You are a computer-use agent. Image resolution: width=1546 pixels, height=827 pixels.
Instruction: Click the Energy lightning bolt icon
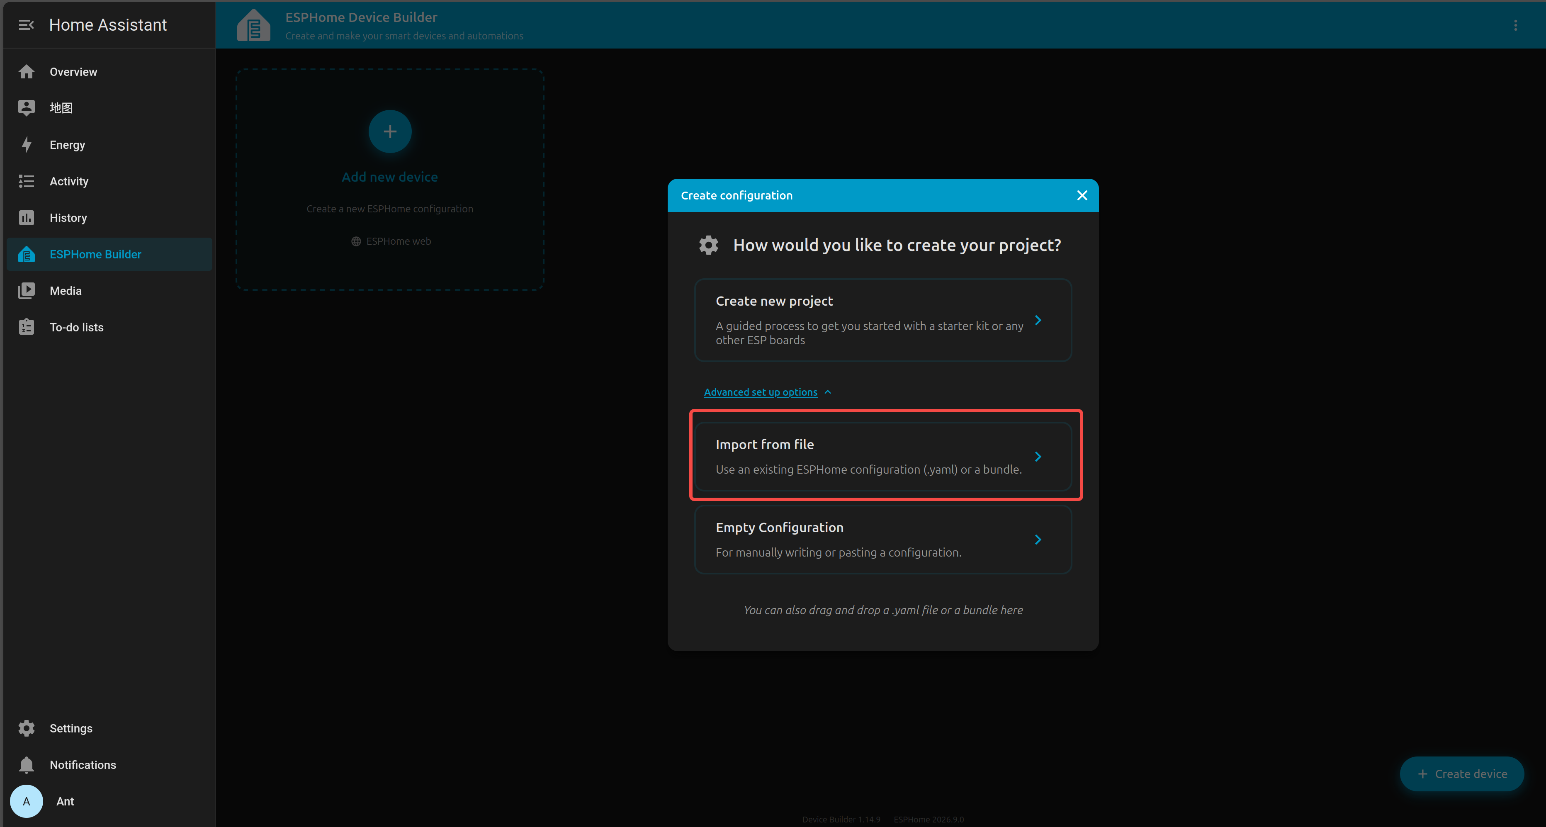(27, 145)
